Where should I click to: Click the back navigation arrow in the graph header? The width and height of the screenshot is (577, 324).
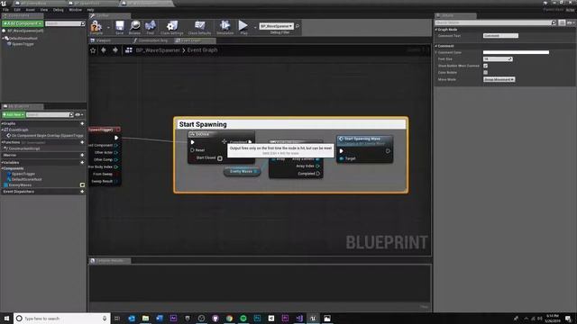[104, 50]
